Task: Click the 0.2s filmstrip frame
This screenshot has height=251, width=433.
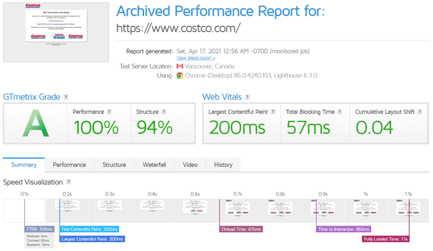Action: [67, 211]
